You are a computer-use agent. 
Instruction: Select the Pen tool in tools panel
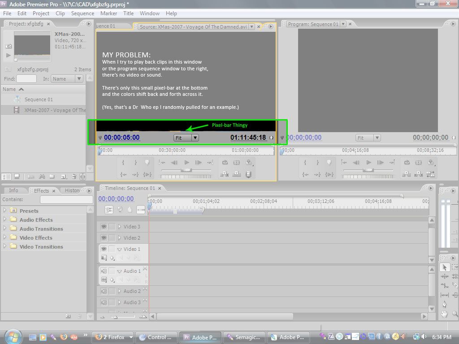[x=444, y=304]
